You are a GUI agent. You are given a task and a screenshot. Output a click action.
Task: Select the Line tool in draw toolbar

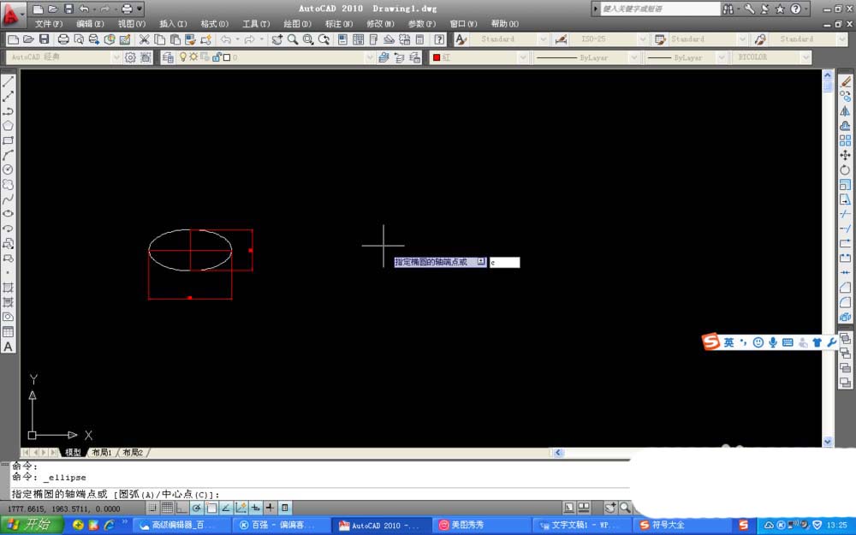(8, 81)
